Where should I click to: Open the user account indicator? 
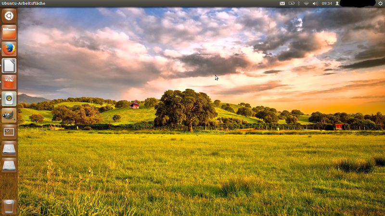coord(337,3)
